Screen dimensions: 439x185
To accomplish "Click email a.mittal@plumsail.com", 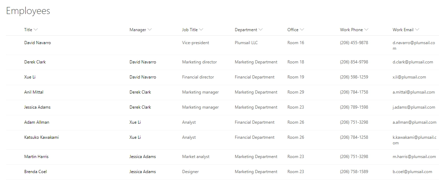I will point(414,92).
